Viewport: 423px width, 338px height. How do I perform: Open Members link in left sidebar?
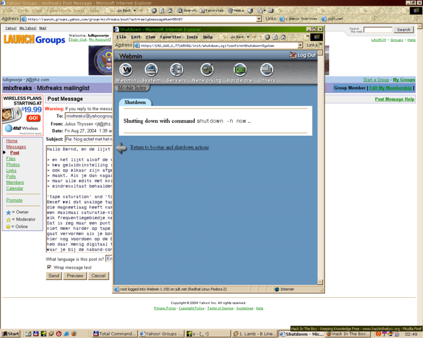tap(15, 182)
